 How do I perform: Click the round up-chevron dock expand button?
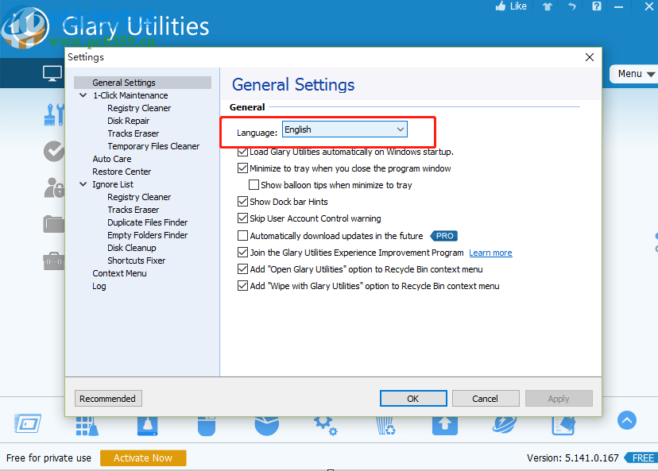(627, 420)
